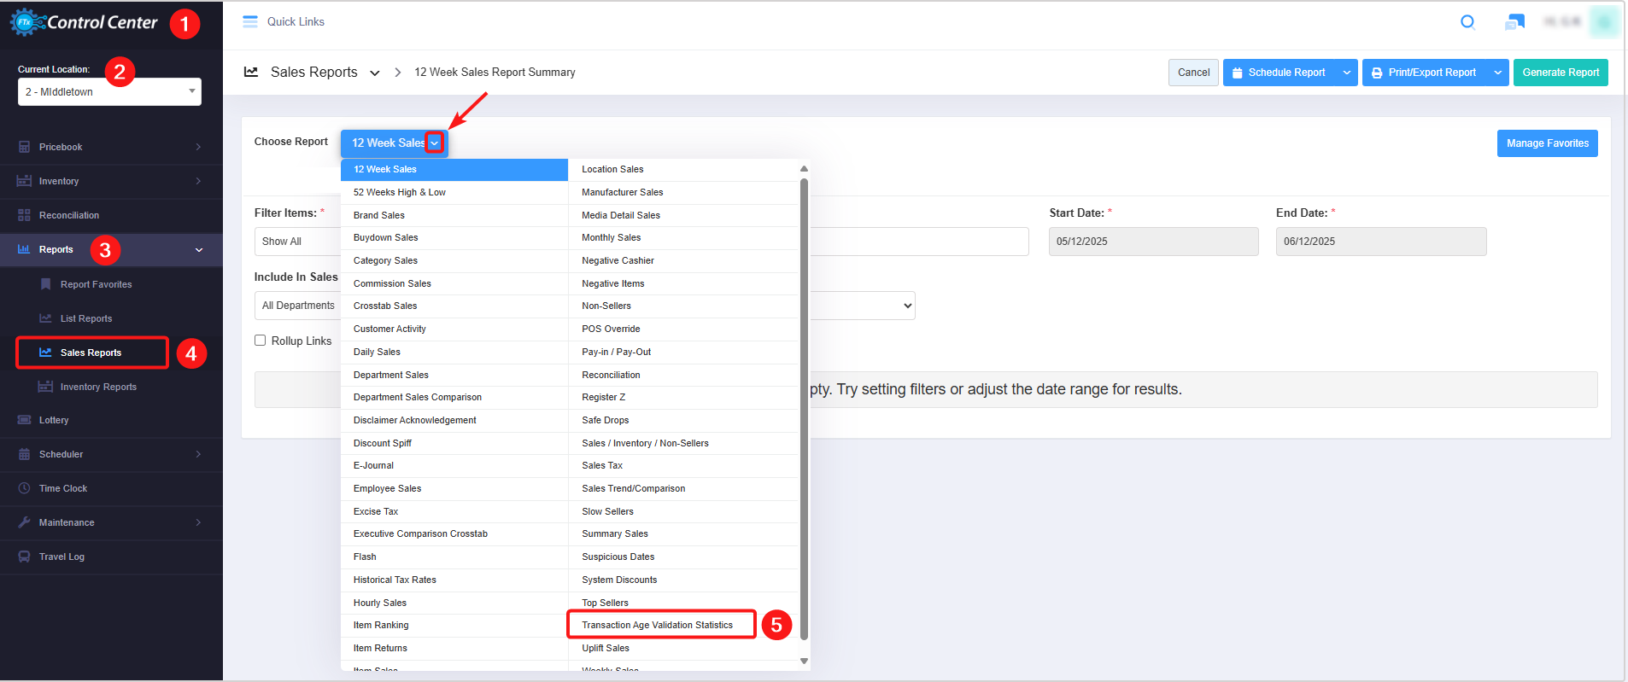Click the Reconciliation grid icon in sidebar

point(24,215)
